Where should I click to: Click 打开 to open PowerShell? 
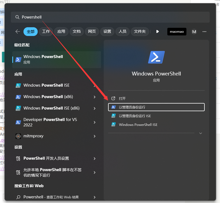156,98
